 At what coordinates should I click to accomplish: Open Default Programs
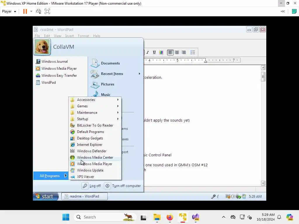[x=95, y=132]
